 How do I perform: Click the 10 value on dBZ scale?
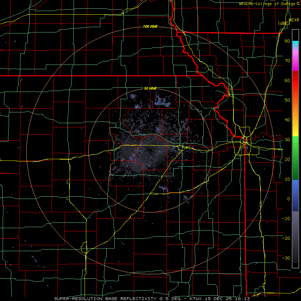coord(287,179)
